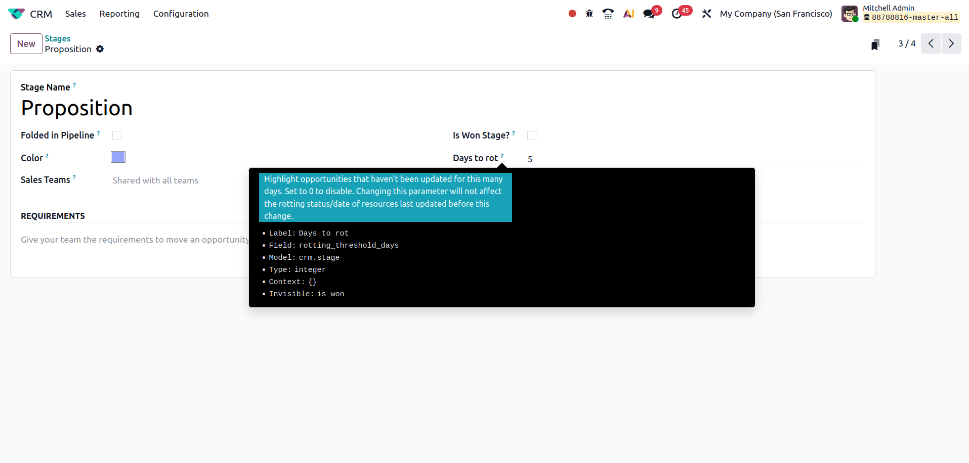The image size is (969, 463).
Task: Open the company switcher My Company (San Francisco)
Action: click(x=776, y=14)
